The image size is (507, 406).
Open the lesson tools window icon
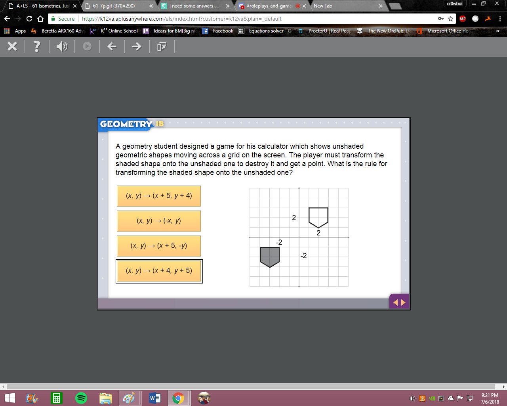tap(162, 46)
